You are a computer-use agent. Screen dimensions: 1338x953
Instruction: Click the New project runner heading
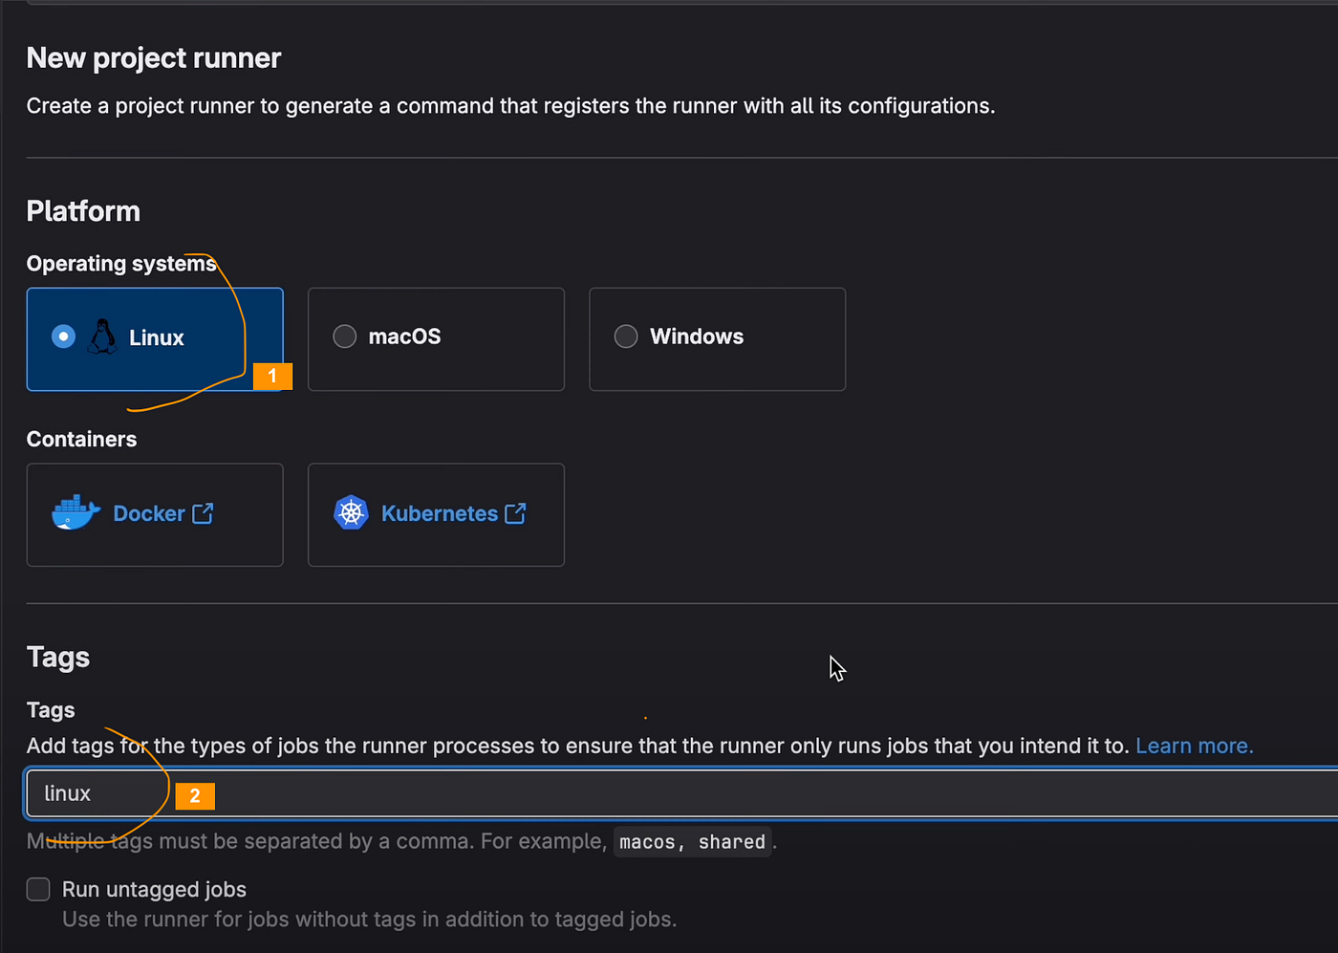154,58
